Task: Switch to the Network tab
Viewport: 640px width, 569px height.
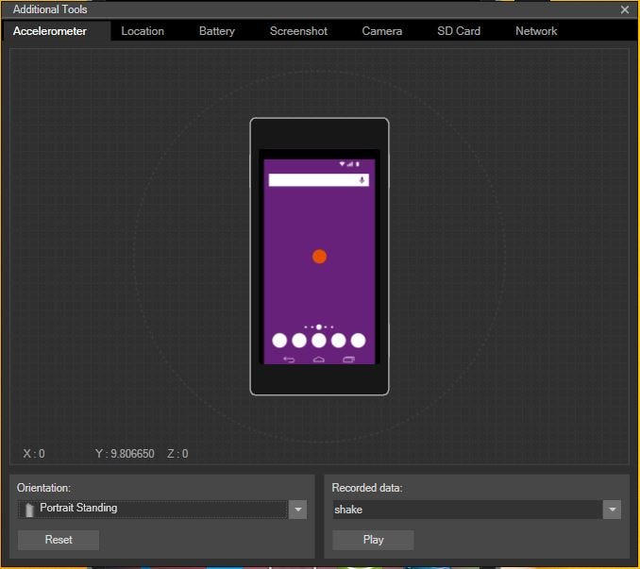Action: (x=536, y=31)
